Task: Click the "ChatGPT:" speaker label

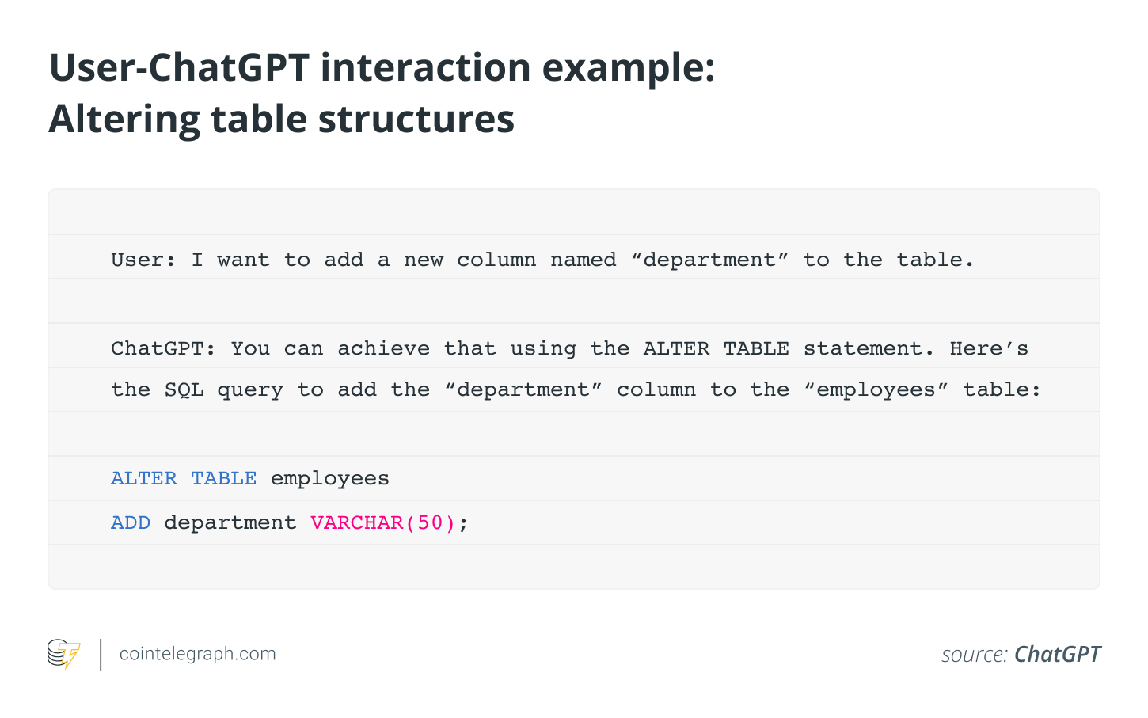Action: (x=162, y=348)
